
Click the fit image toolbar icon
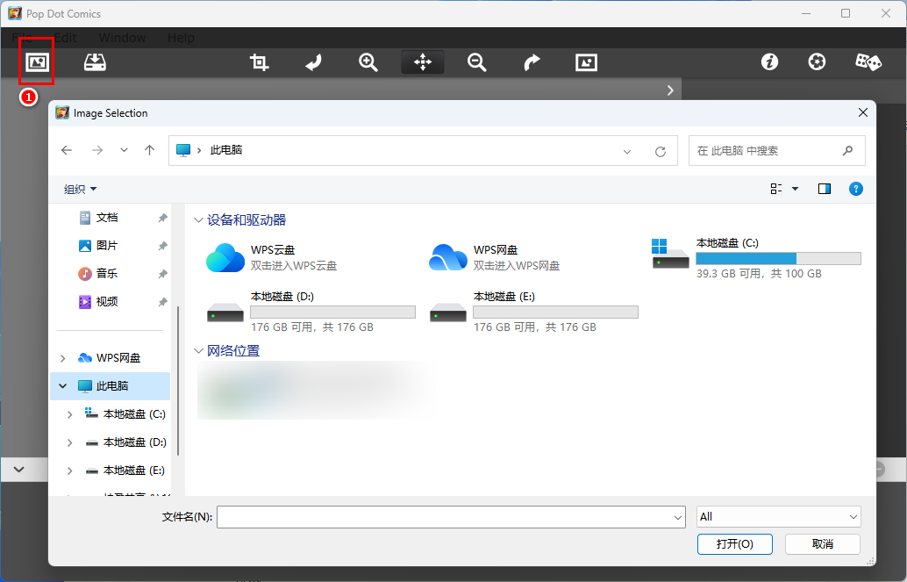(586, 62)
